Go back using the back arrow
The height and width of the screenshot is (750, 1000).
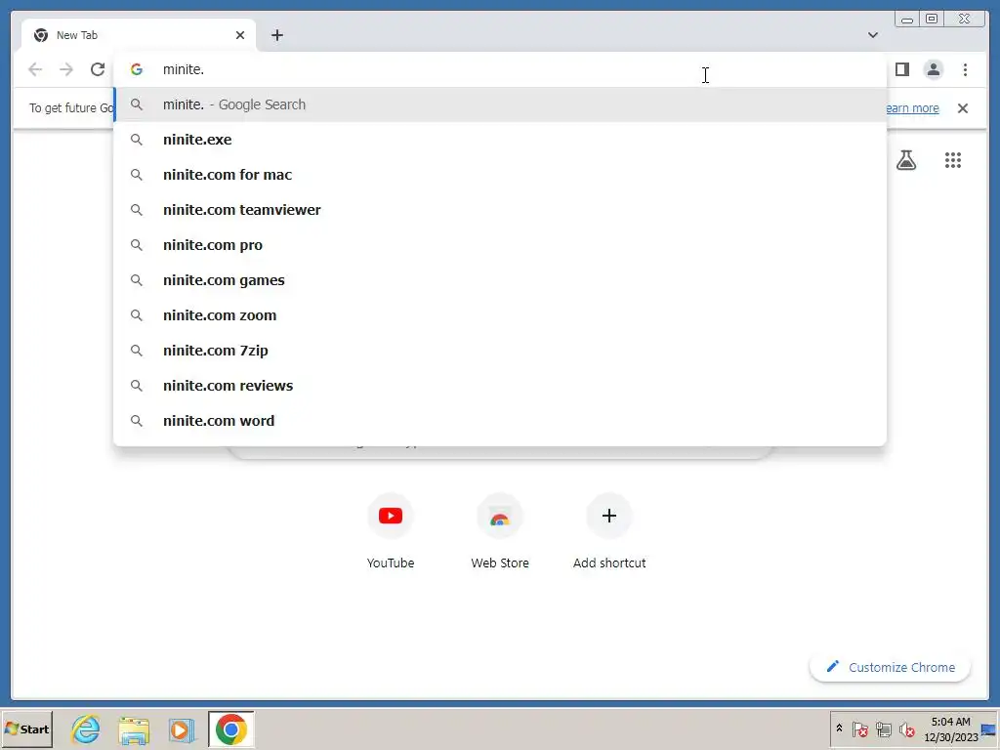[35, 69]
